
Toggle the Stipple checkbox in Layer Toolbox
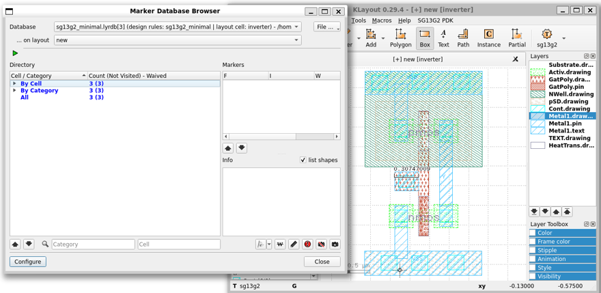pos(533,251)
